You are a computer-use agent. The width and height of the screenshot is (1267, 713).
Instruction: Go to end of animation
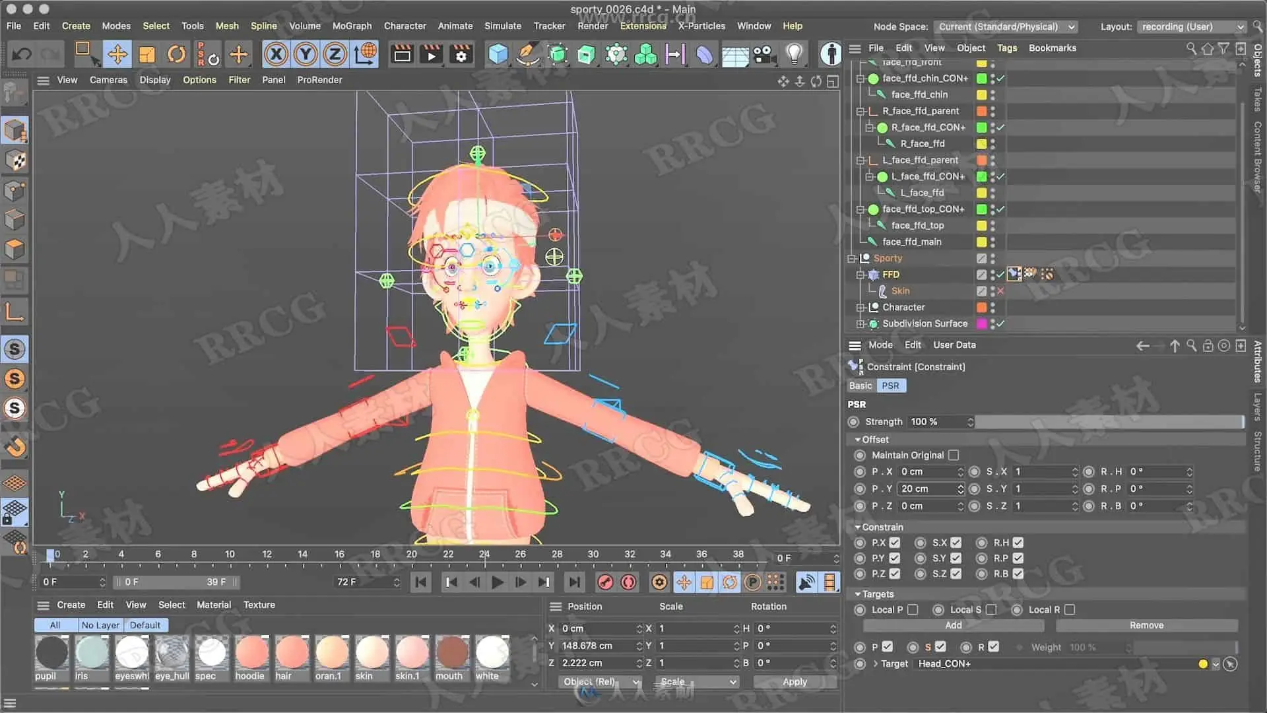(x=574, y=582)
